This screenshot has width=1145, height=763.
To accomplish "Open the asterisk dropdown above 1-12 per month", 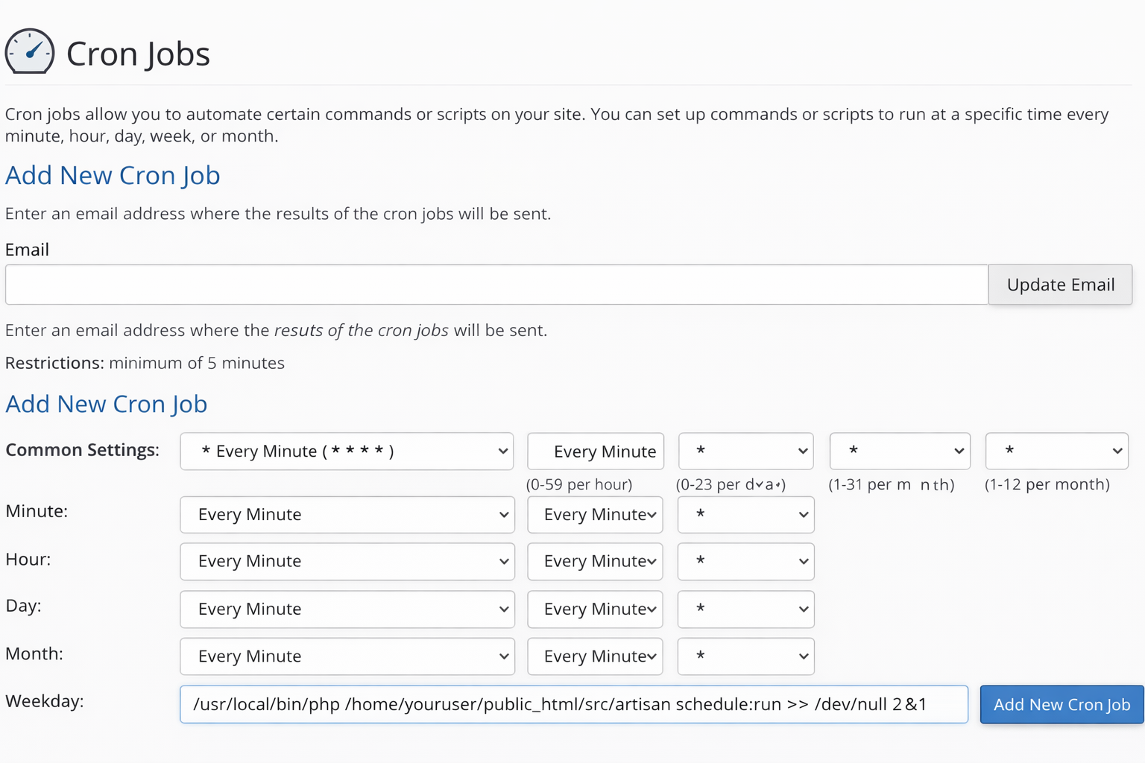I will 1056,452.
